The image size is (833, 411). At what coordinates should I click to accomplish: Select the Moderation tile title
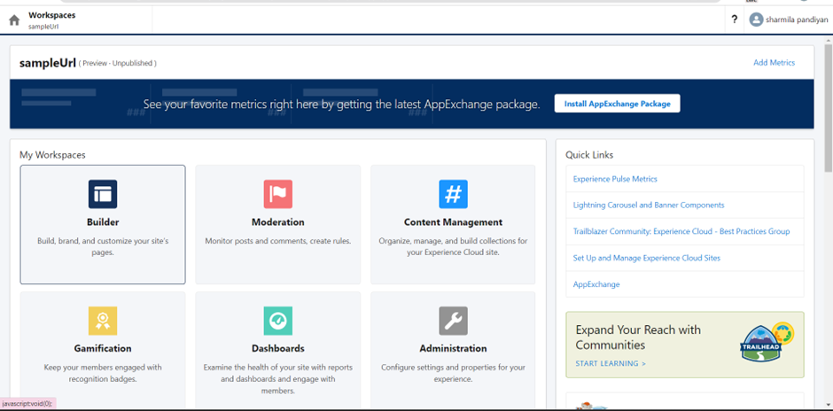coord(278,222)
